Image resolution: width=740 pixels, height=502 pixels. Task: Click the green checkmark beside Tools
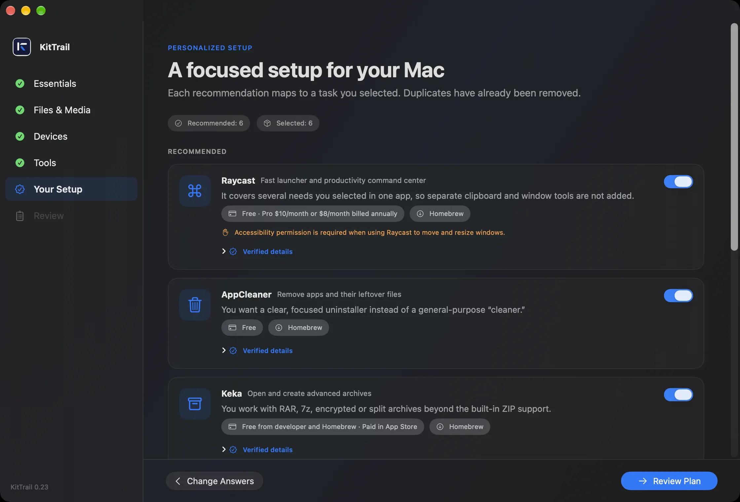pyautogui.click(x=20, y=163)
